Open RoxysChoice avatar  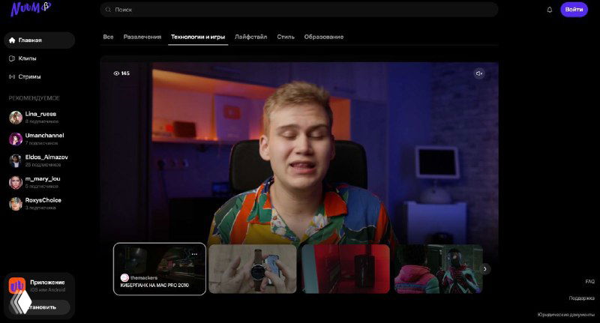(16, 204)
